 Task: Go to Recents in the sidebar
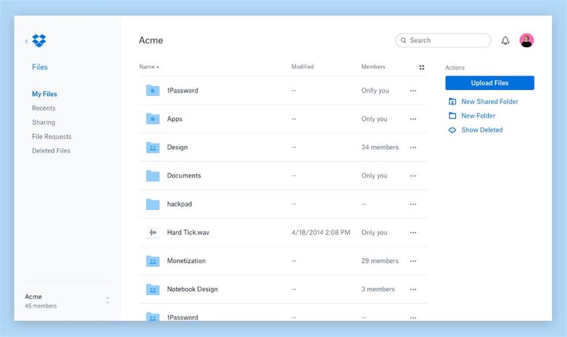pos(44,108)
